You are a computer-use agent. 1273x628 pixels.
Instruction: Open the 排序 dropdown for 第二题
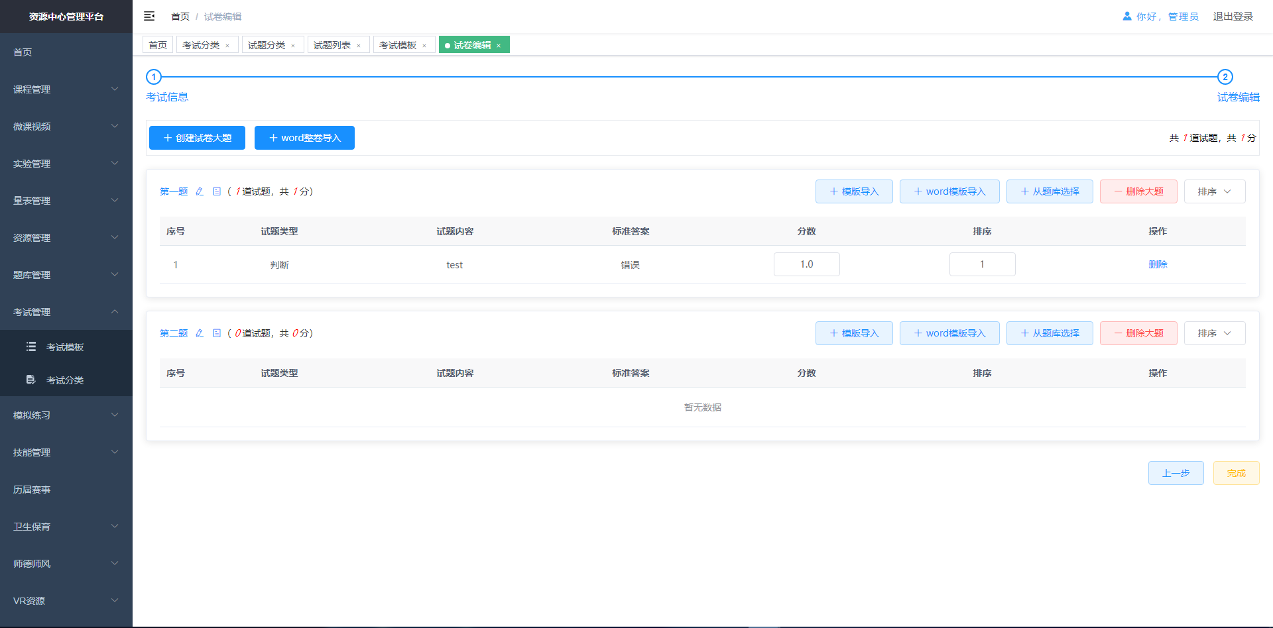tap(1215, 333)
